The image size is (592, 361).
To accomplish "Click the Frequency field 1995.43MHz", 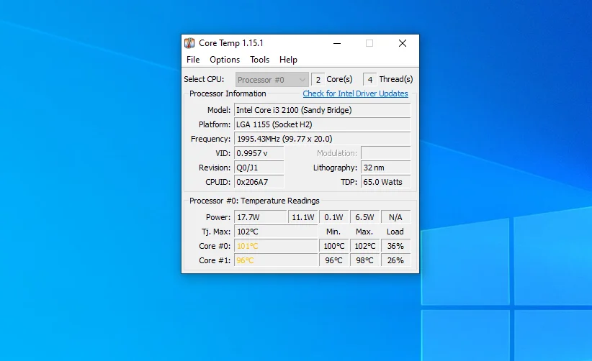I will (x=323, y=139).
